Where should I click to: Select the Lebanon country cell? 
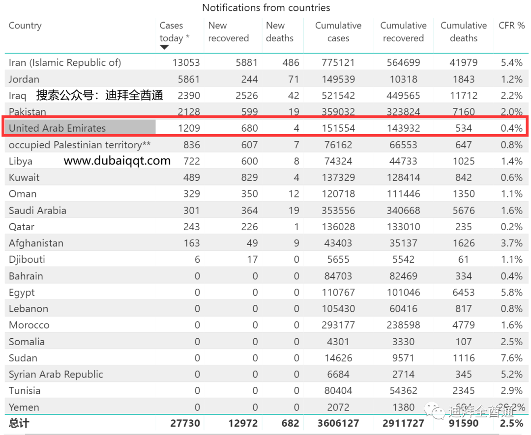coord(29,308)
